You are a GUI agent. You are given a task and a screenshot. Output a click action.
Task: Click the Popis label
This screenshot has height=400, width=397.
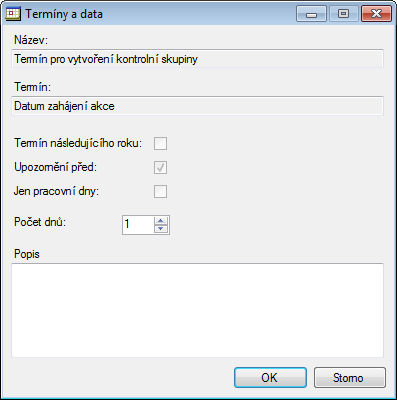point(27,254)
